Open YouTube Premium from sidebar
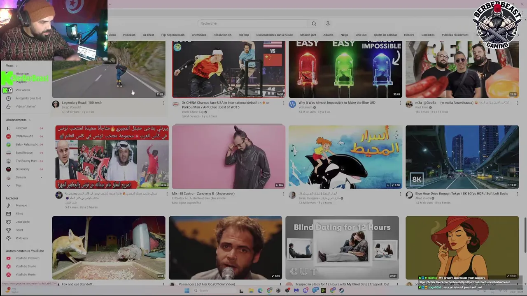 click(x=27, y=258)
